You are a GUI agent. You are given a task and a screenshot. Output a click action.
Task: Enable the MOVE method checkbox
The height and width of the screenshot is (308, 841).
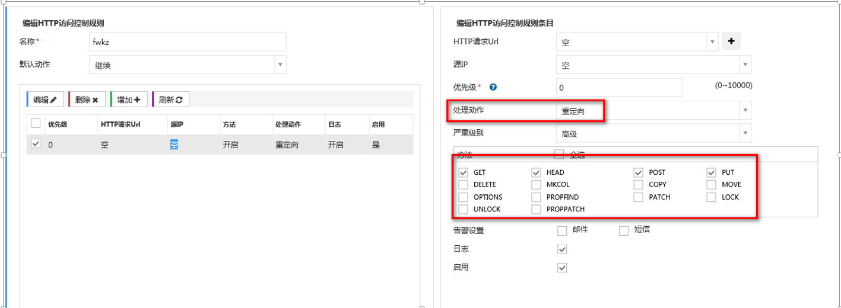point(711,185)
